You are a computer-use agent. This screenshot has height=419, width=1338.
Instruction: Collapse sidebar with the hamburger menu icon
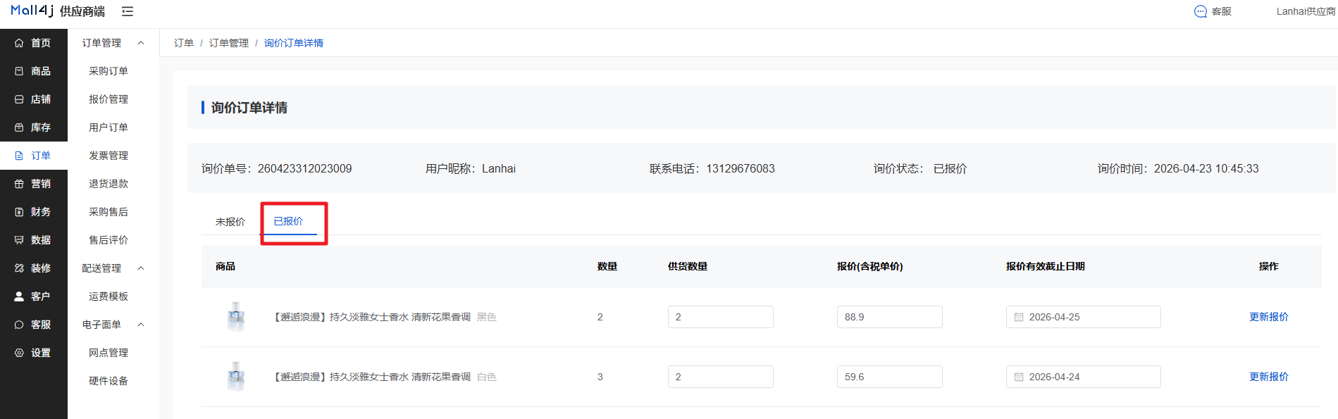point(128,11)
